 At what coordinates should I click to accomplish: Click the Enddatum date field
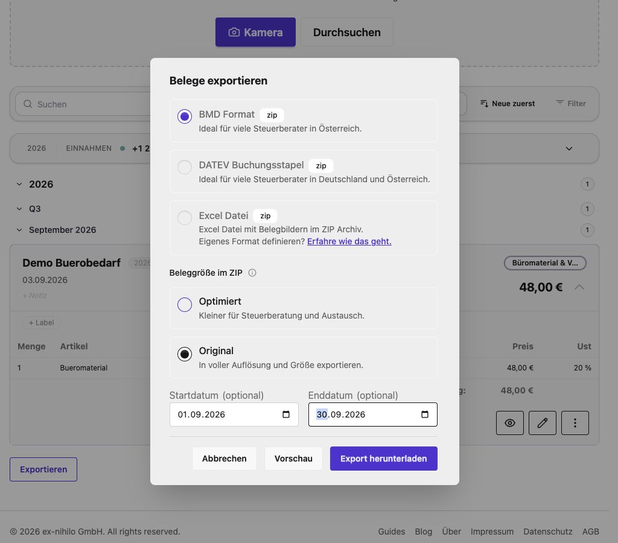click(x=372, y=414)
